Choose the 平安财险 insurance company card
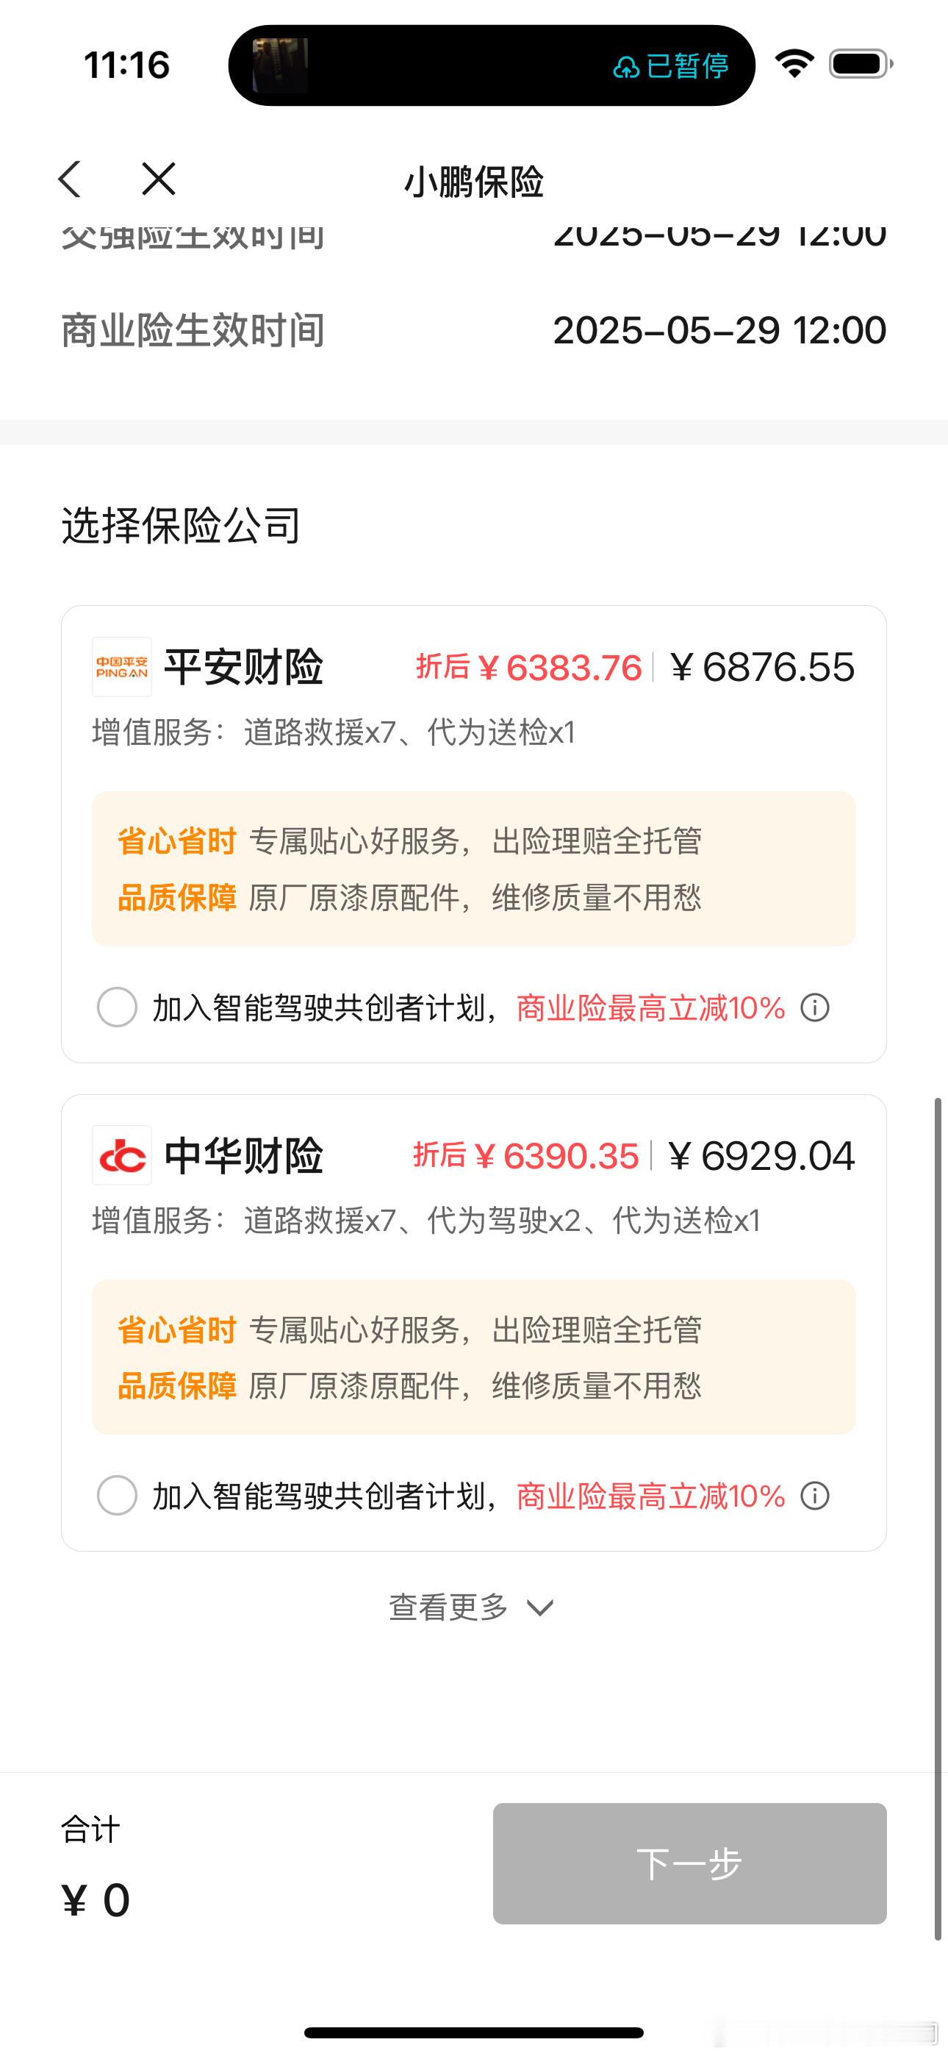The width and height of the screenshot is (948, 2056). point(474,834)
